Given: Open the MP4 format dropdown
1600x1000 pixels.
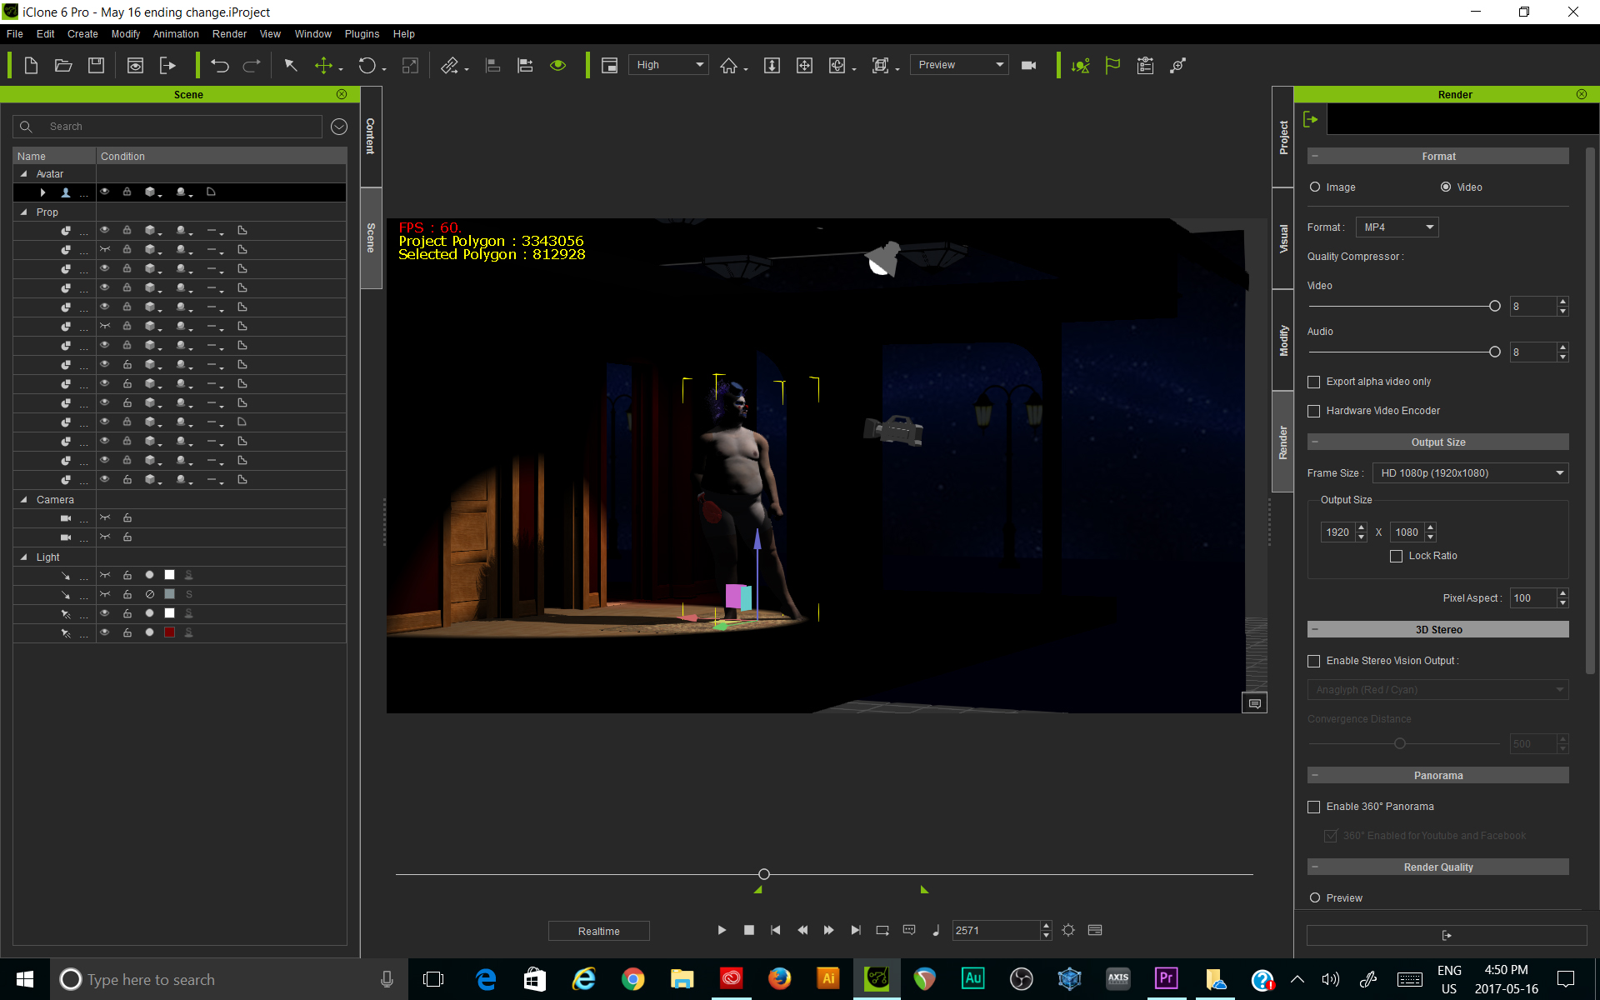Looking at the screenshot, I should click(1397, 227).
